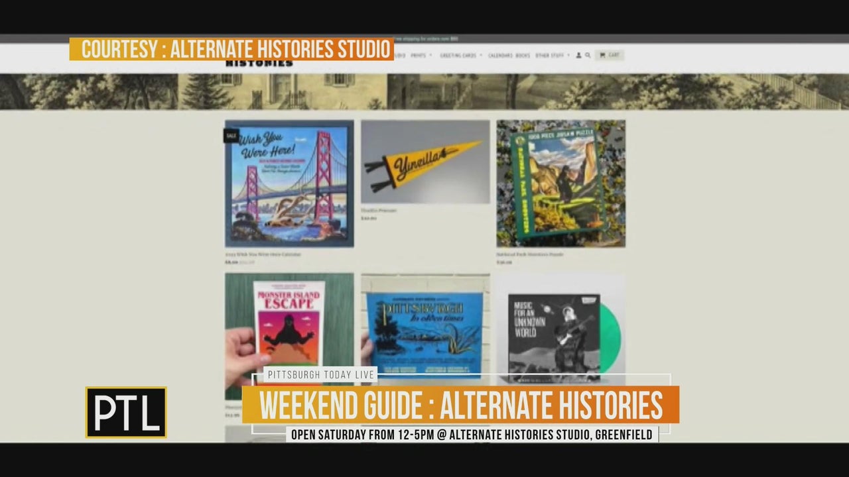This screenshot has height=477, width=849.
Task: Open the Yinzilla pennant product image
Action: 425,162
